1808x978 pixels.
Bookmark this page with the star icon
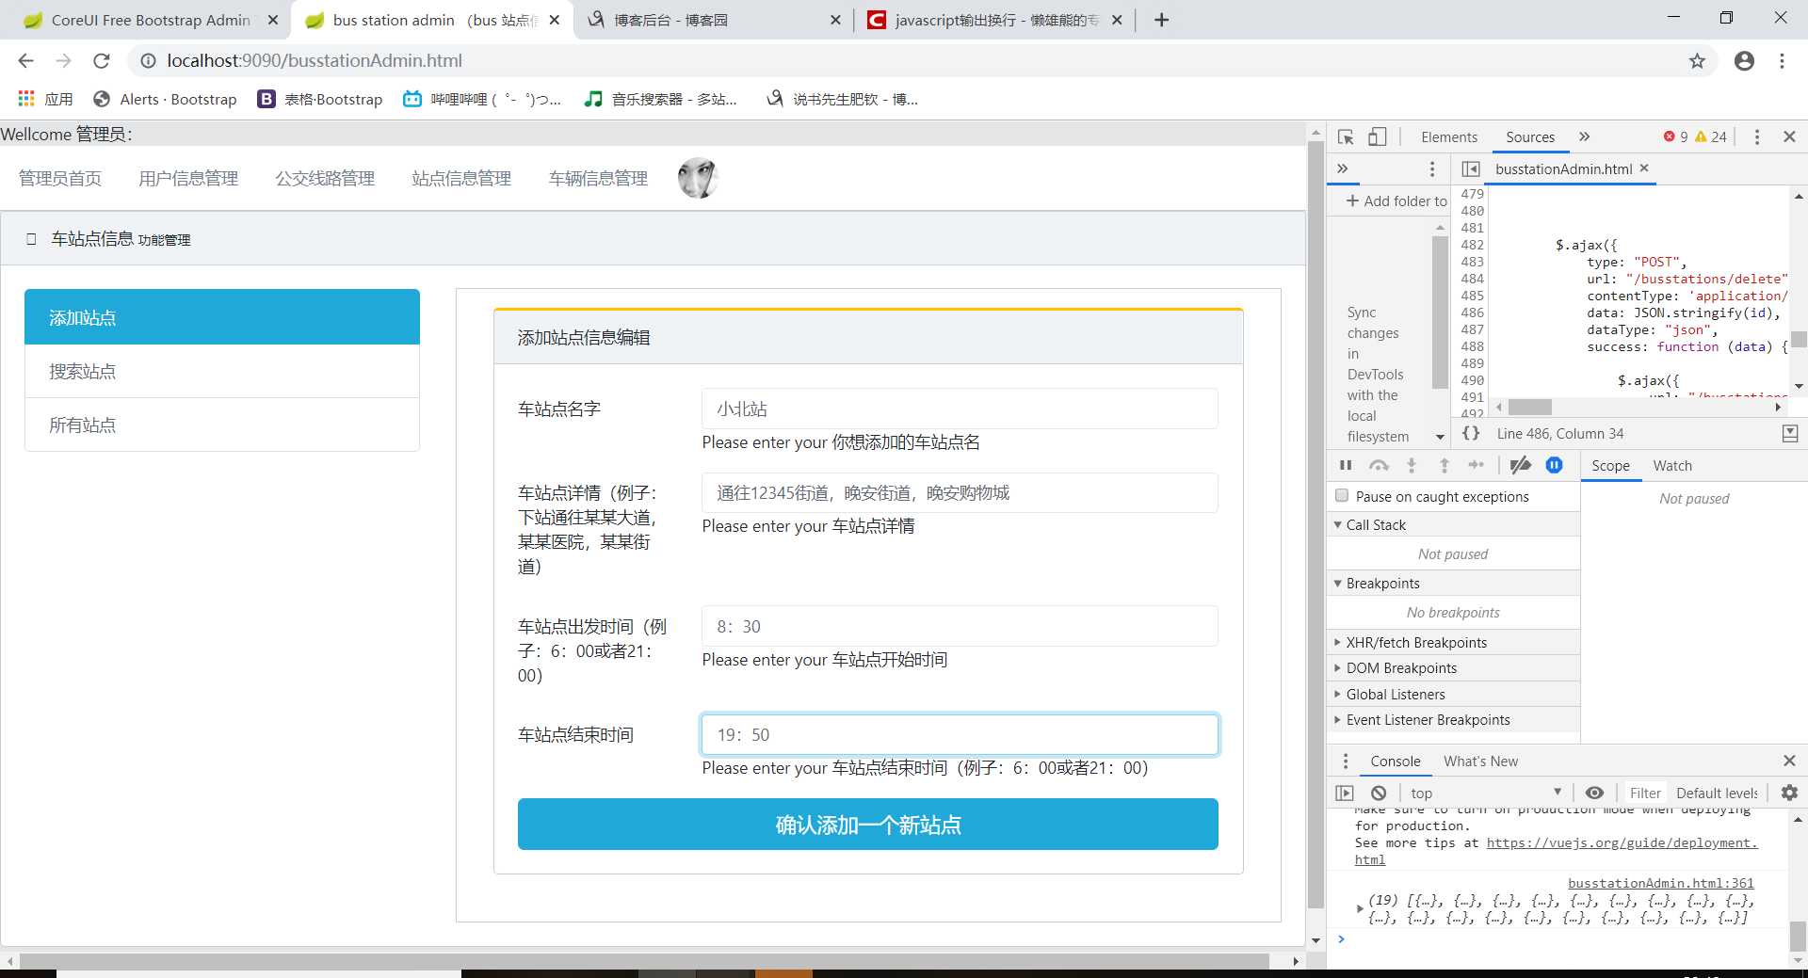[1697, 61]
